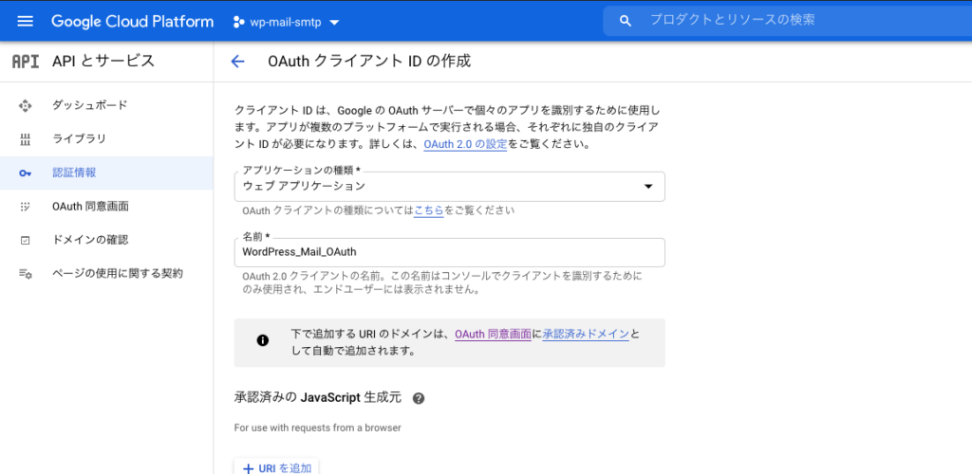The height and width of the screenshot is (474, 972).
Task: Click the URI を追加 button
Action: [x=276, y=467]
